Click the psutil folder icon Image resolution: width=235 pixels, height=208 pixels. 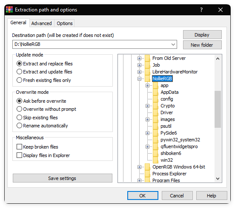click(155, 126)
